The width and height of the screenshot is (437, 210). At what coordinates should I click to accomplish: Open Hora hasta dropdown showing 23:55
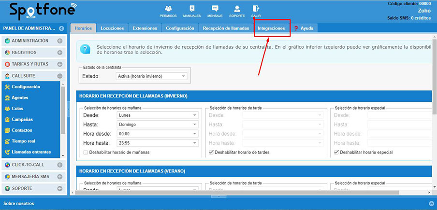point(157,143)
